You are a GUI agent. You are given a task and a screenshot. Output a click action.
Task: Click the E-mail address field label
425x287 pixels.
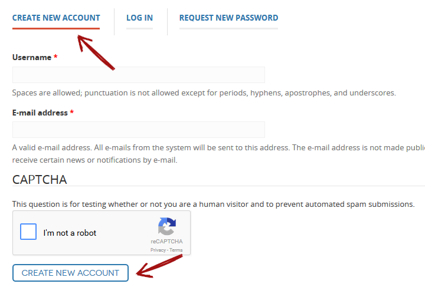click(40, 113)
